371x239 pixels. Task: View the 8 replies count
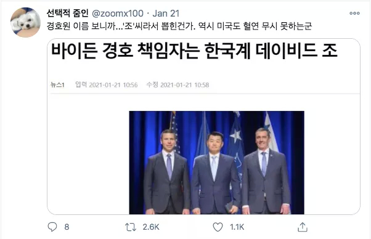[x=67, y=227]
